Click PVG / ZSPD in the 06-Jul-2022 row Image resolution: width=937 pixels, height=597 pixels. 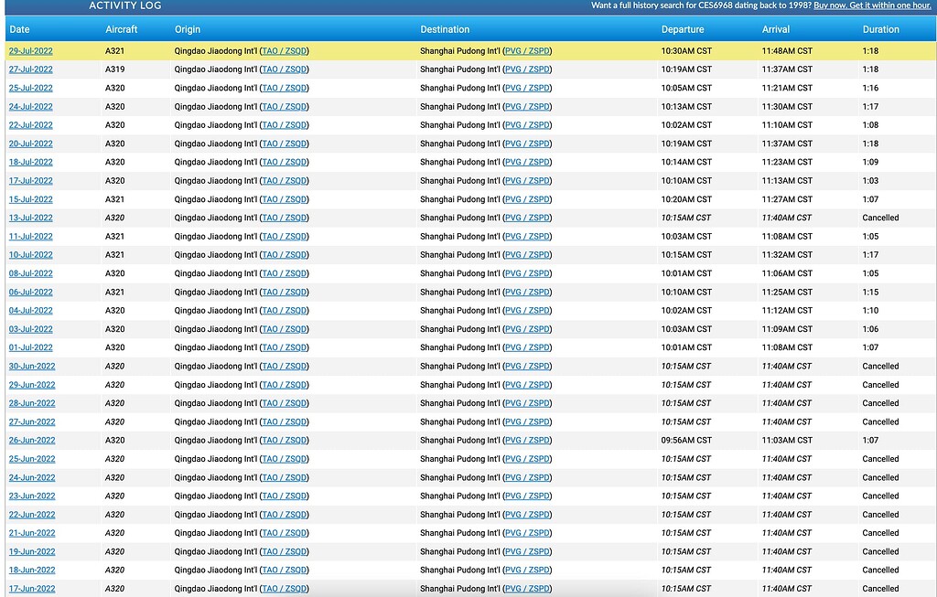pyautogui.click(x=527, y=293)
